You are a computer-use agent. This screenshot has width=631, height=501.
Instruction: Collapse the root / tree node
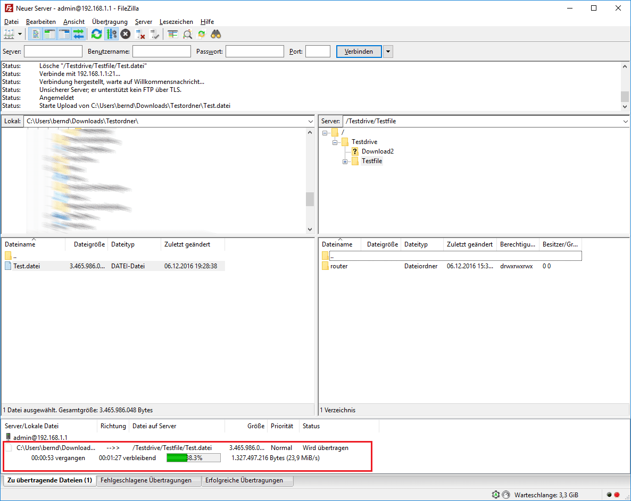coord(325,133)
